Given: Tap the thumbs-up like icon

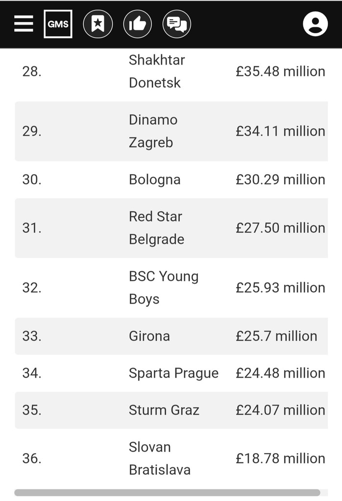Looking at the screenshot, I should pos(138,24).
